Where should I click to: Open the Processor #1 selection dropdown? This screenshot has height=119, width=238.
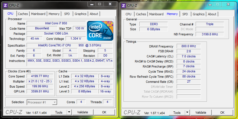pyautogui.click(x=42, y=102)
